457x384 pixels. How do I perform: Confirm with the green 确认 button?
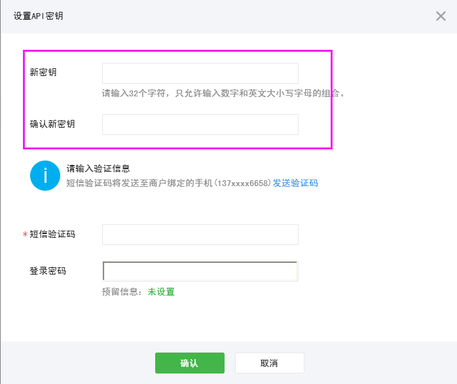pyautogui.click(x=189, y=363)
